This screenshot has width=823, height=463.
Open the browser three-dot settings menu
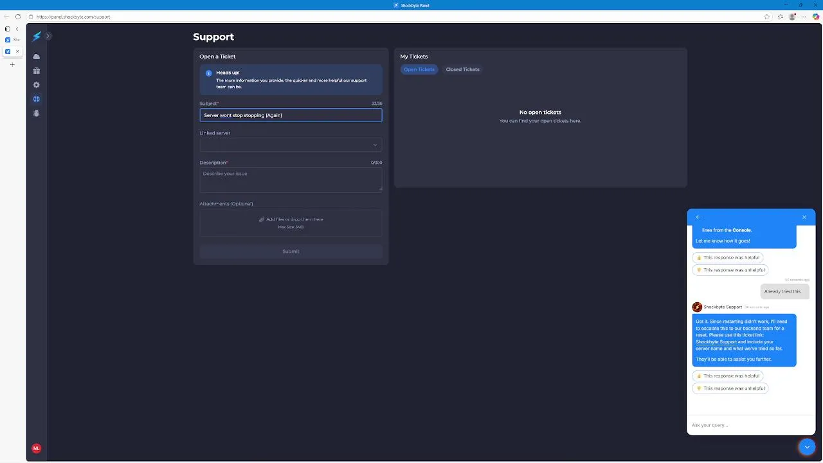(804, 17)
